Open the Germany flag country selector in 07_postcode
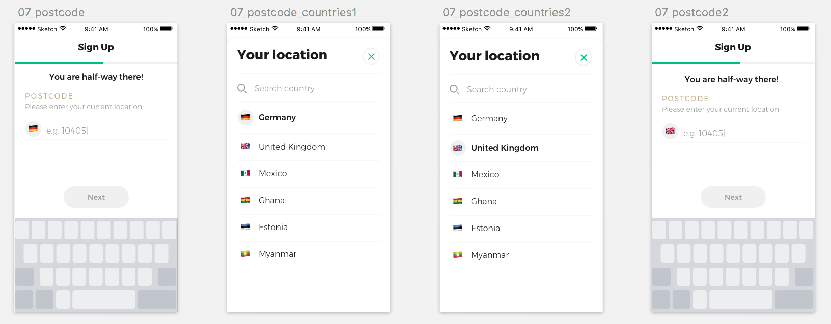 [33, 128]
